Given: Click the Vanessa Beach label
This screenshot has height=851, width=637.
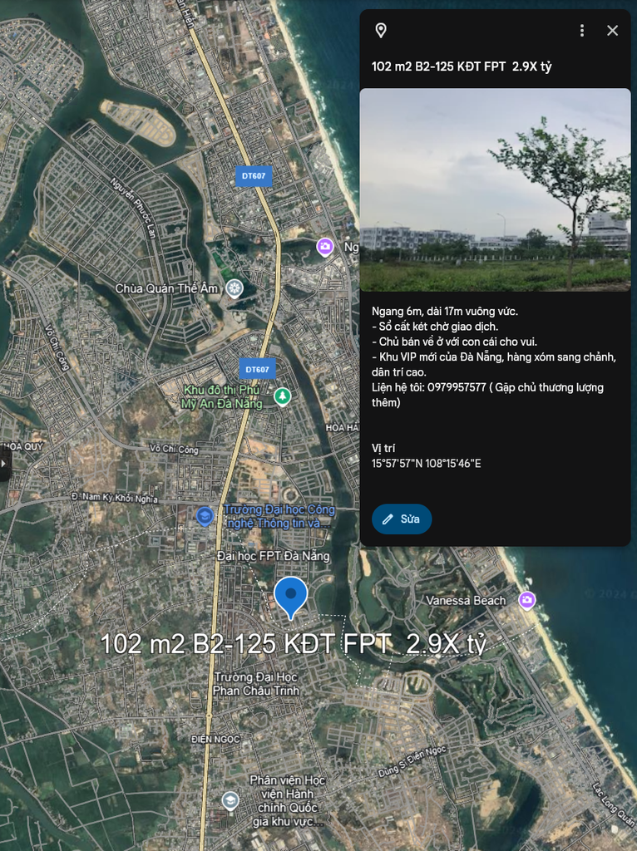Looking at the screenshot, I should click(x=466, y=601).
